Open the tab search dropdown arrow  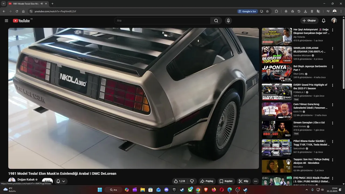(3, 4)
